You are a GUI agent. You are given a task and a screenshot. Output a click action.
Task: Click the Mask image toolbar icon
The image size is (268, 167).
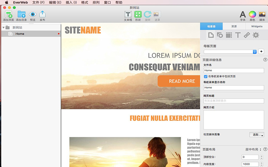[157, 14]
